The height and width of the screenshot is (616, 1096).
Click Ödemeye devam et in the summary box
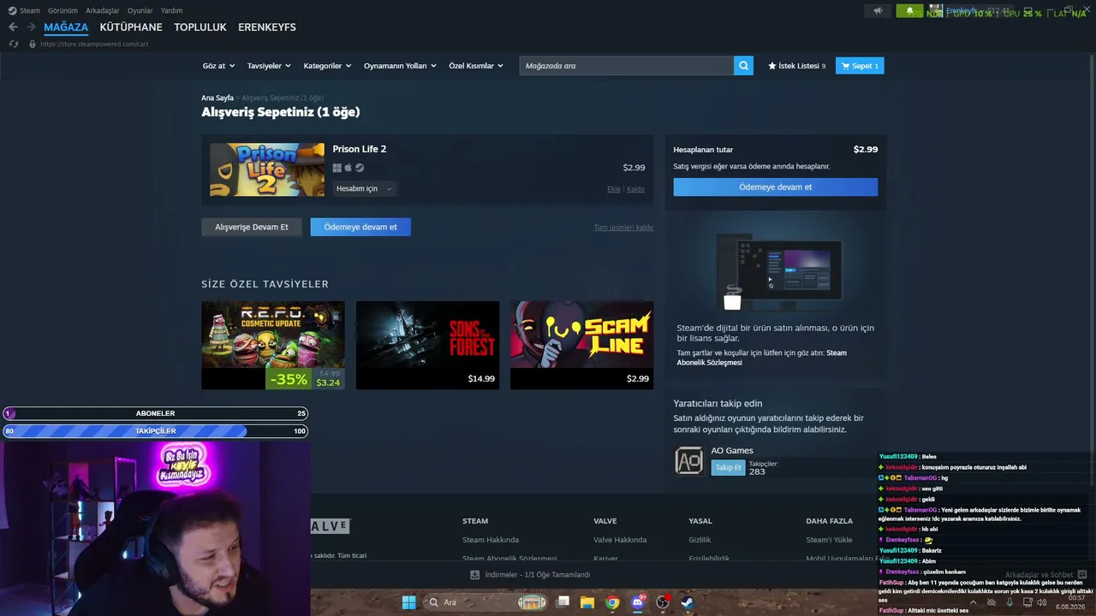[776, 187]
